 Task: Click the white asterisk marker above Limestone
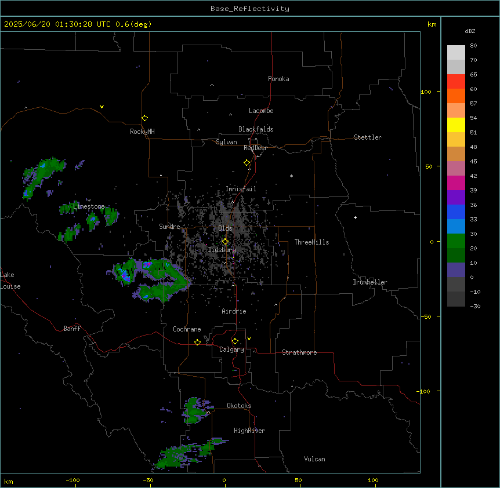[89, 201]
